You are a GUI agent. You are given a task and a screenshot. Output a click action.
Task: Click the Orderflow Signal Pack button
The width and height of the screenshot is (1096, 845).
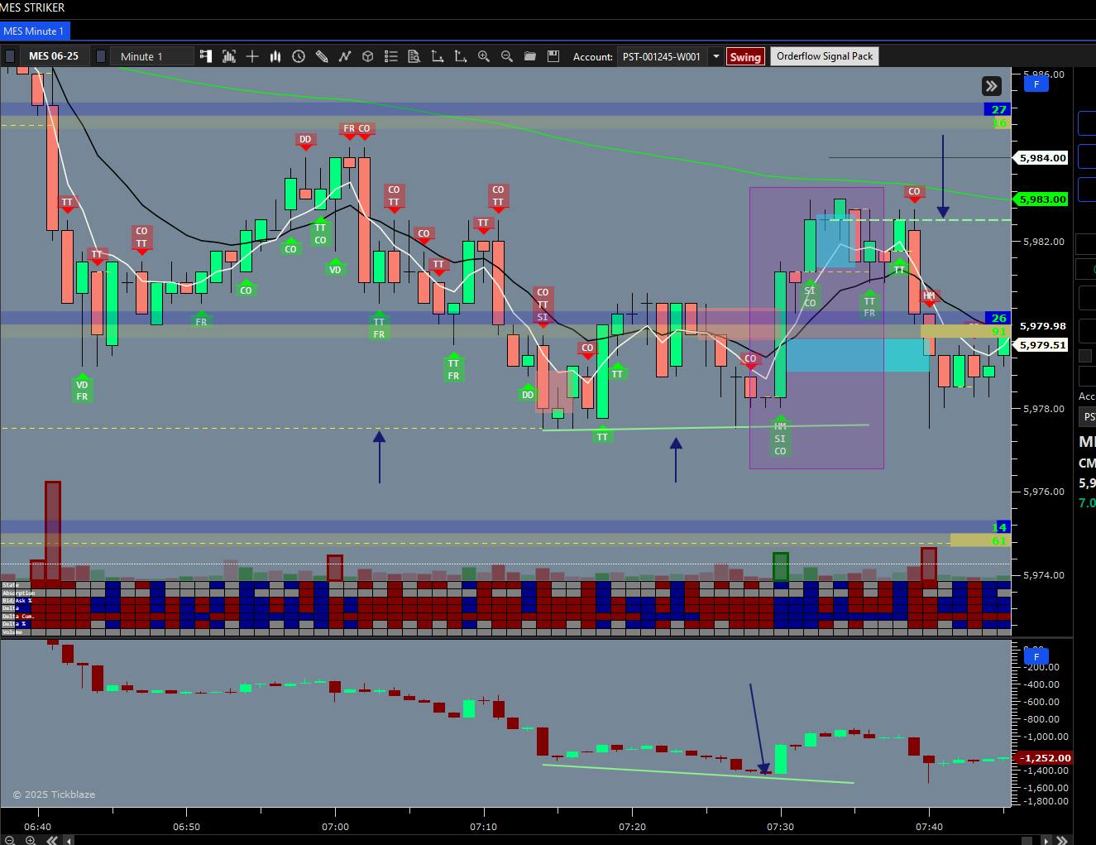click(x=825, y=56)
